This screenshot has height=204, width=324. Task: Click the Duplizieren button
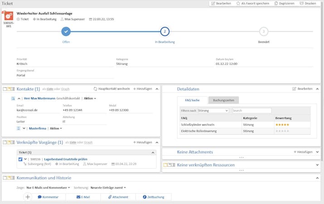284,4
